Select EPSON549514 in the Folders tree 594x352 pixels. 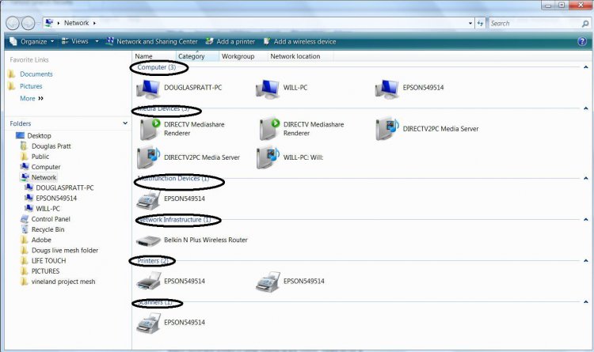(56, 198)
